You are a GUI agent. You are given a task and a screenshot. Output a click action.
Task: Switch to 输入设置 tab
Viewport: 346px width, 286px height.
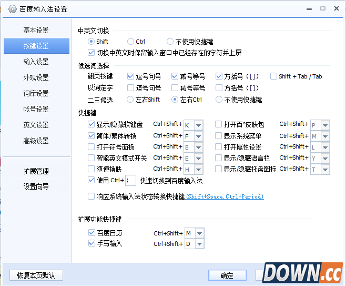(x=36, y=62)
